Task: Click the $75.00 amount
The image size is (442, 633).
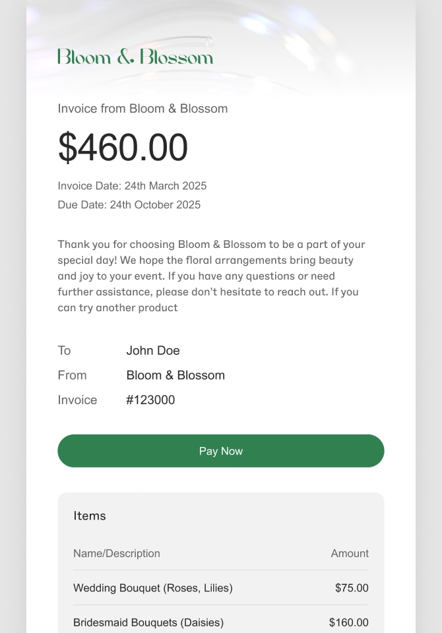Action: (x=352, y=588)
